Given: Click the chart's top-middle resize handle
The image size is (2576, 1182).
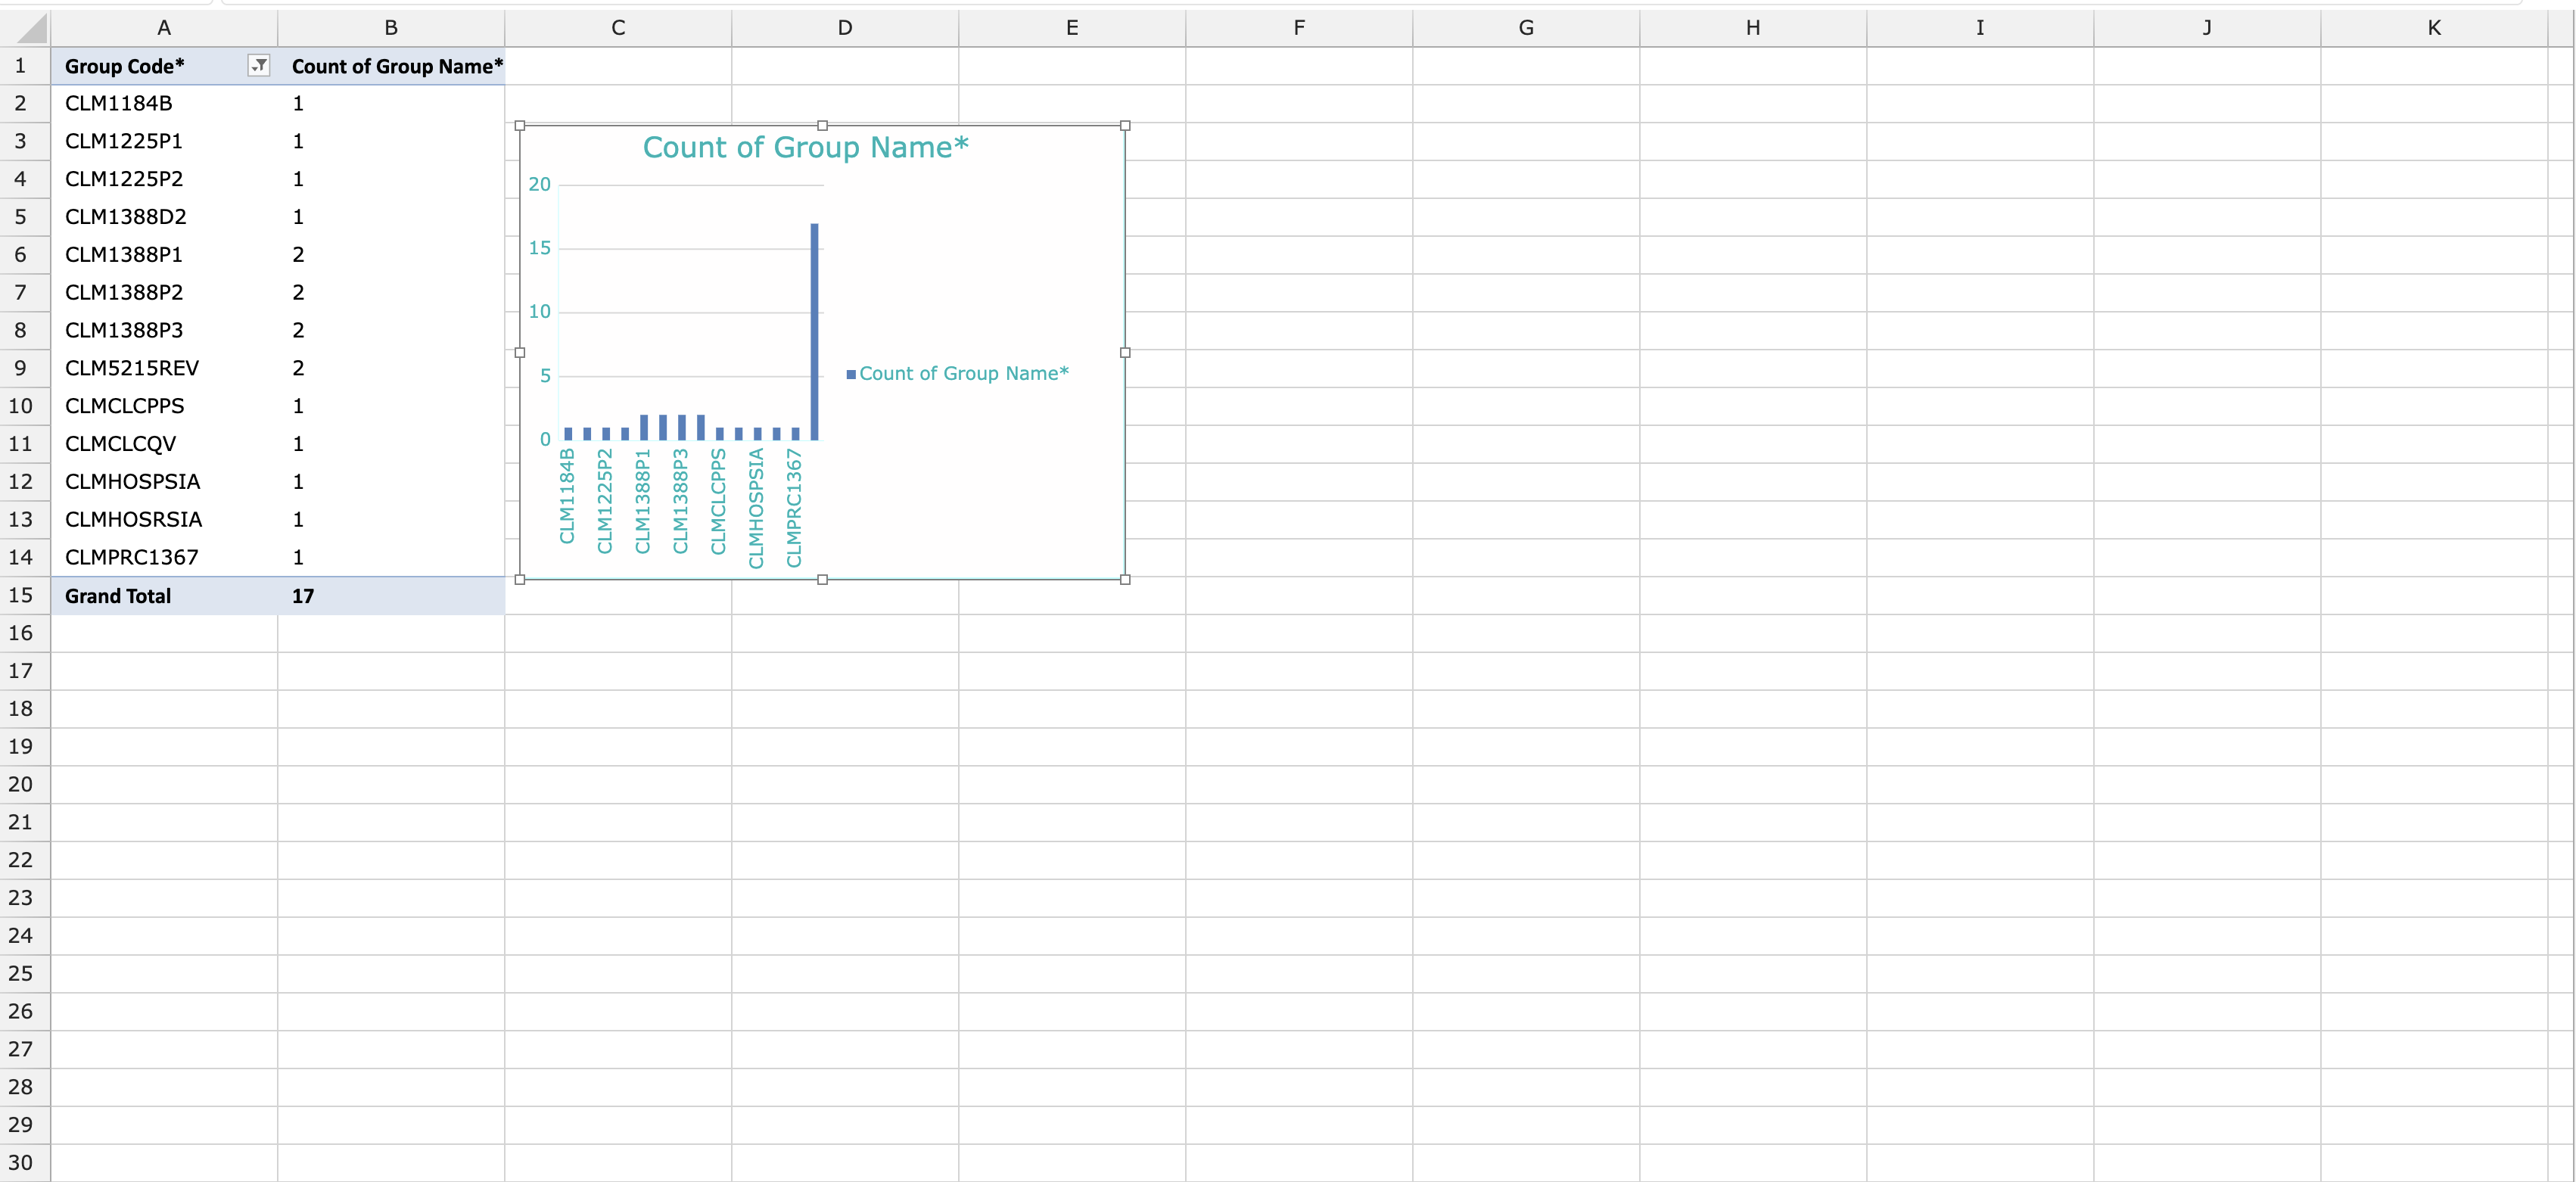Looking at the screenshot, I should (822, 126).
